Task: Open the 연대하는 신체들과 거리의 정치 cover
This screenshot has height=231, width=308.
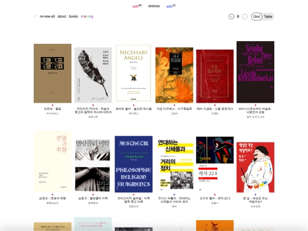Action: click(174, 165)
